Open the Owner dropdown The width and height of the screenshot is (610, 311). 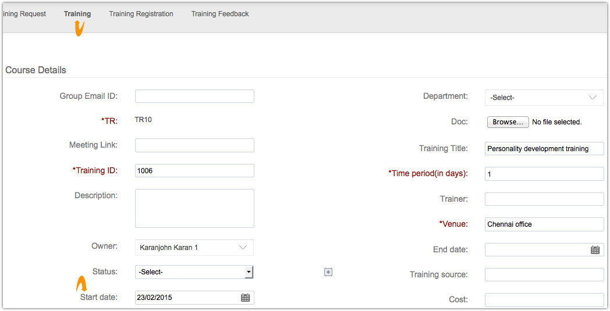tap(194, 248)
